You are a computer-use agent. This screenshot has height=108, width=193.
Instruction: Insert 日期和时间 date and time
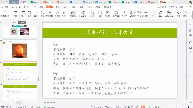coord(144,16)
